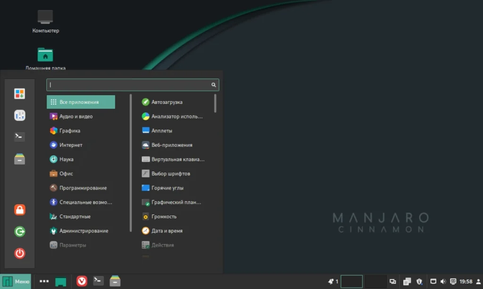Launch terminal from the menu sidebar
The width and height of the screenshot is (483, 289).
pyautogui.click(x=19, y=136)
